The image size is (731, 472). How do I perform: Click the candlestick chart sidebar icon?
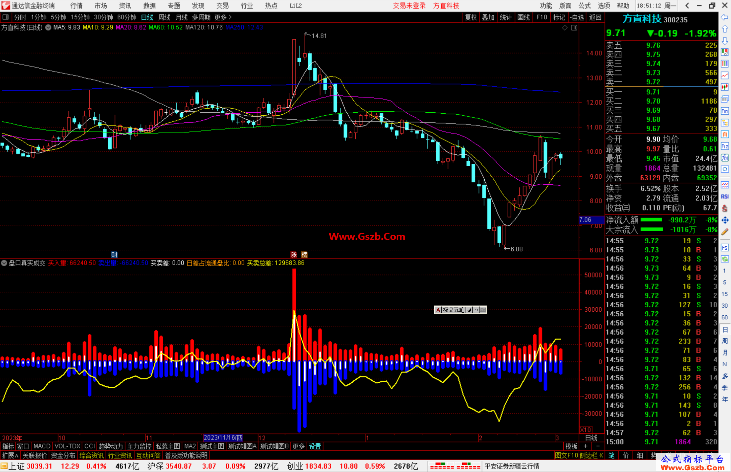pyautogui.click(x=725, y=87)
